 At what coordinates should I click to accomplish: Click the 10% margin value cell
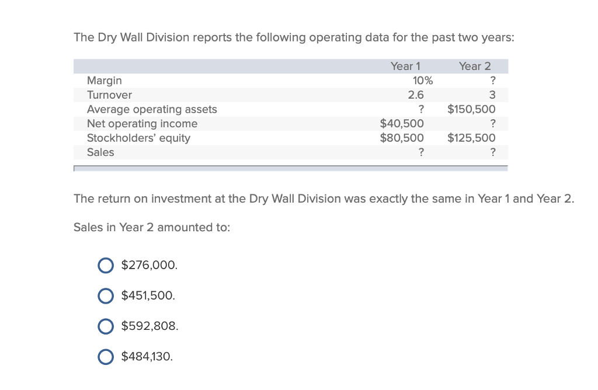click(x=424, y=81)
